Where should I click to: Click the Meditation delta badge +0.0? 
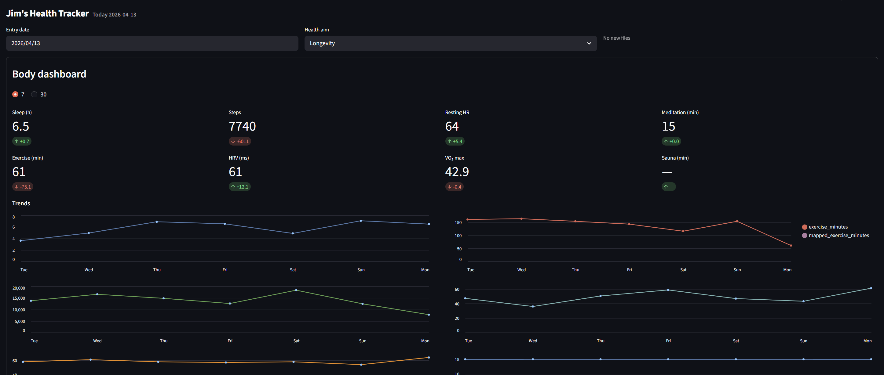(671, 141)
